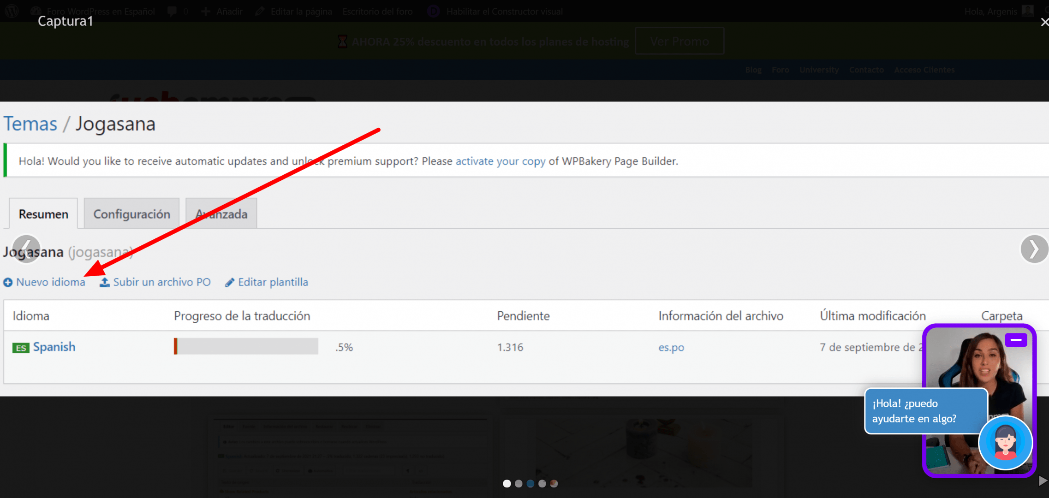The image size is (1049, 498).
Task: Click the WordPress logo in admin bar
Action: 12,11
